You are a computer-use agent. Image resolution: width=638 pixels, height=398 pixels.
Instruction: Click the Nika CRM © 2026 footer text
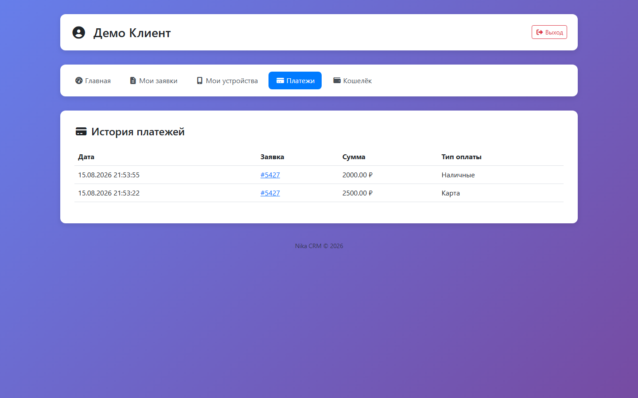[319, 246]
